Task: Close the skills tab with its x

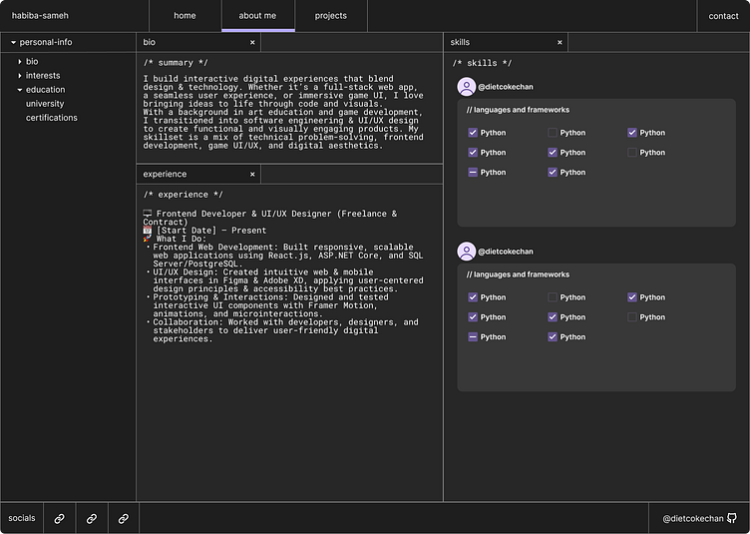Action: [x=560, y=43]
